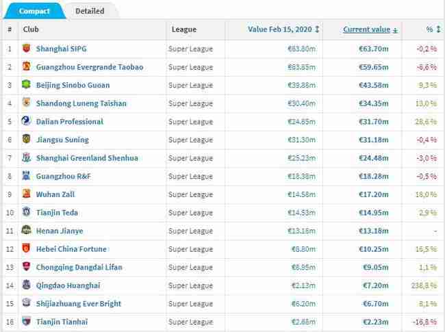Click the Shandong Luneng Taishan crest
This screenshot has height=332, width=445.
26,103
